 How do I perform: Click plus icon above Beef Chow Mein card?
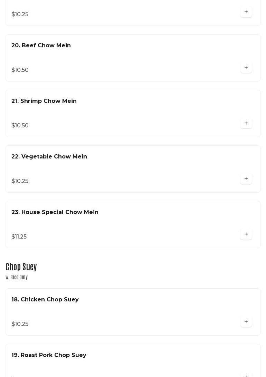(x=246, y=12)
